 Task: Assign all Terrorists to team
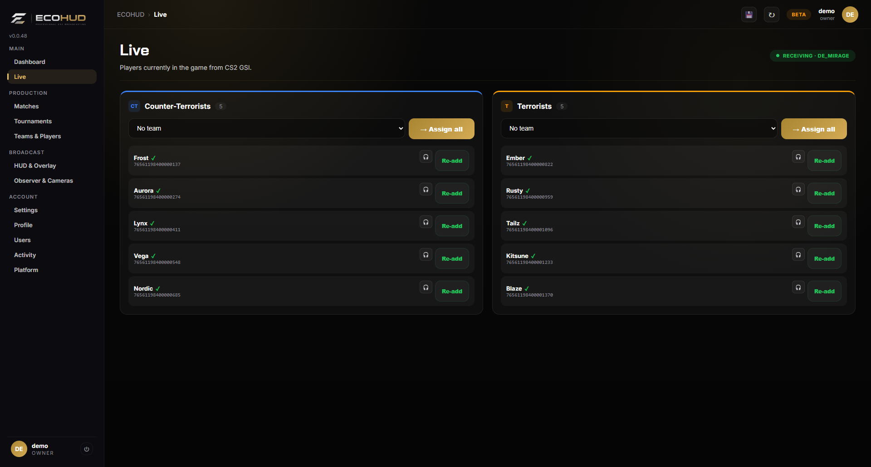tap(814, 129)
